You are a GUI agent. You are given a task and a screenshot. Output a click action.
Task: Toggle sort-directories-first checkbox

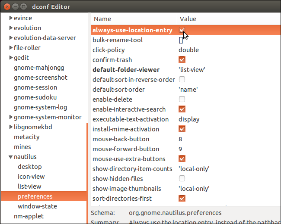point(182,198)
